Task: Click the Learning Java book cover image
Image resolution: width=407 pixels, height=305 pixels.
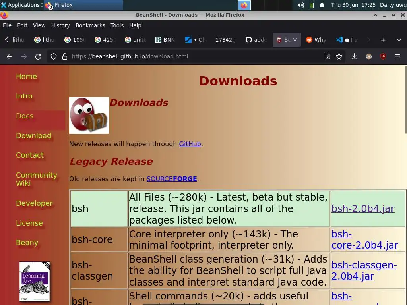Action: coord(35,282)
